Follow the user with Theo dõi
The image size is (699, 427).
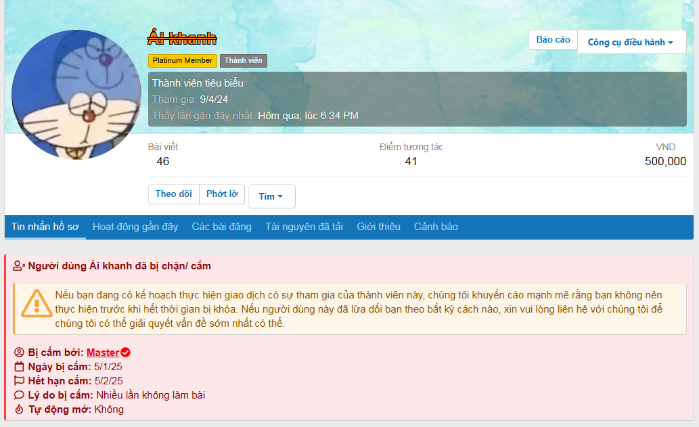coord(173,194)
